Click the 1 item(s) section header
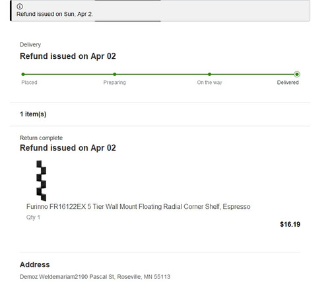This screenshot has height=308, width=330. (x=33, y=114)
